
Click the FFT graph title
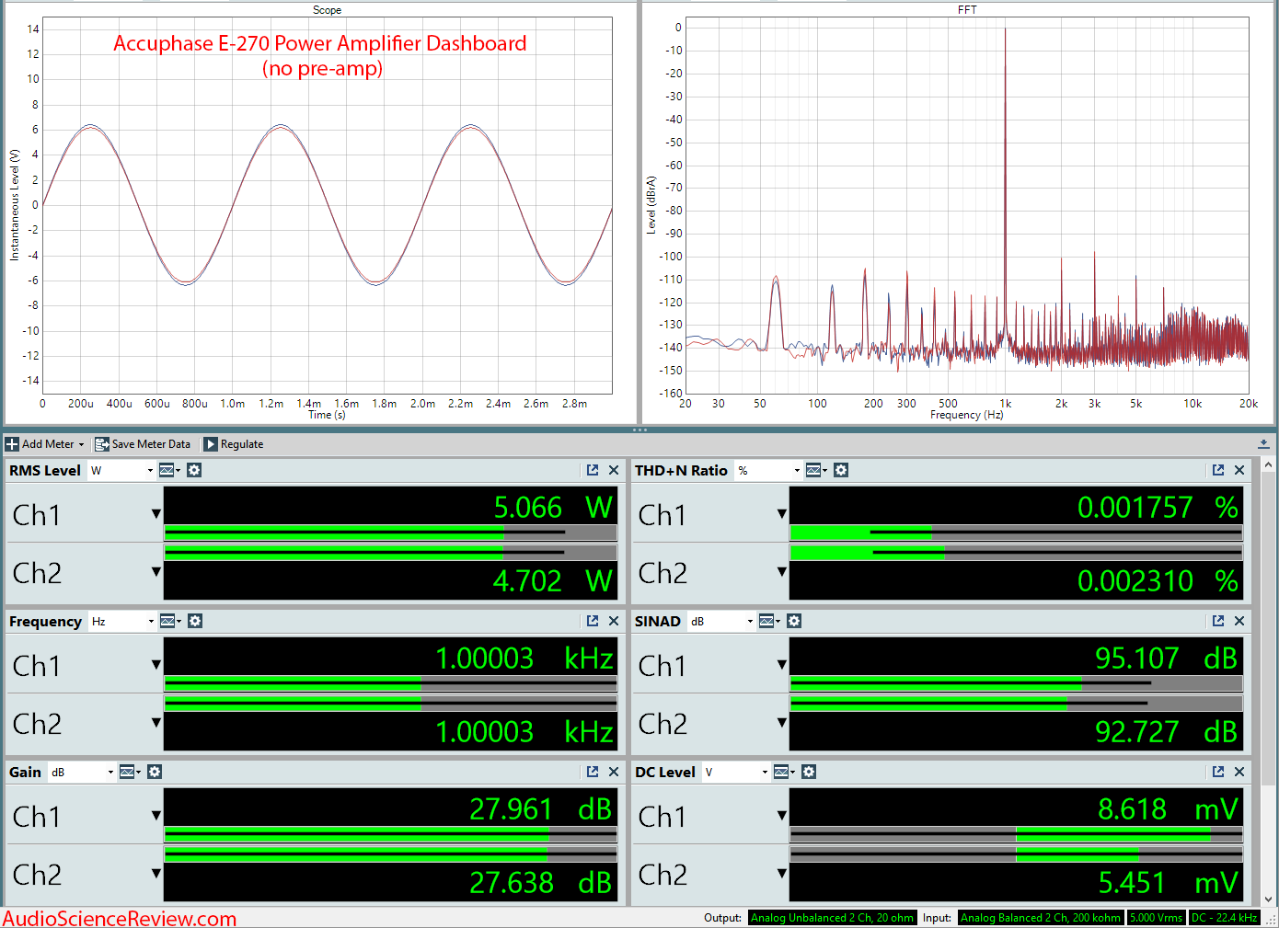point(967,10)
